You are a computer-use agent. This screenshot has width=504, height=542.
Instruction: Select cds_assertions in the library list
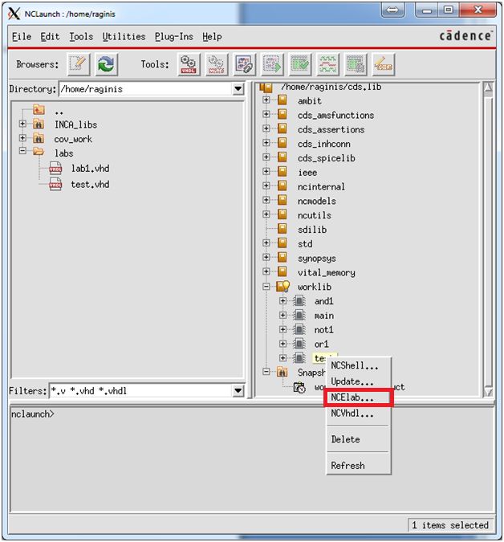tap(331, 129)
